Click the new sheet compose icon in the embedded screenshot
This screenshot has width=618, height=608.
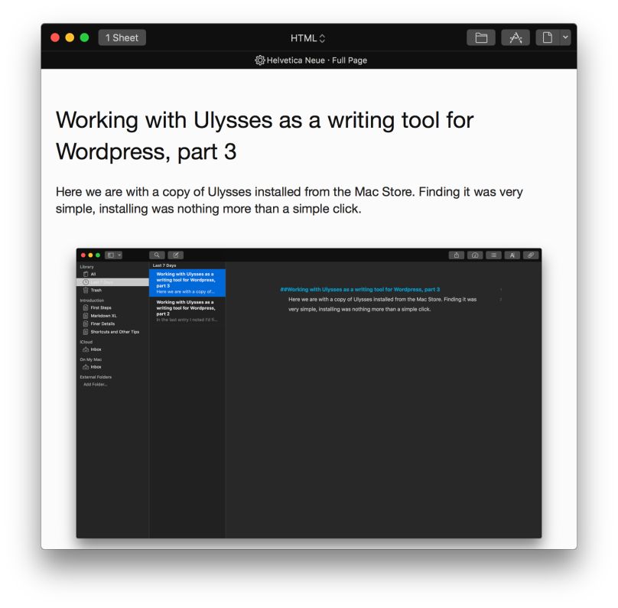pos(176,255)
